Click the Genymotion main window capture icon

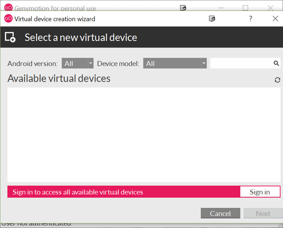(x=183, y=8)
